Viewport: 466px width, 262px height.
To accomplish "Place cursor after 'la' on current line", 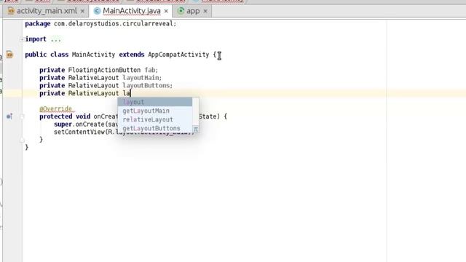I will [x=130, y=93].
